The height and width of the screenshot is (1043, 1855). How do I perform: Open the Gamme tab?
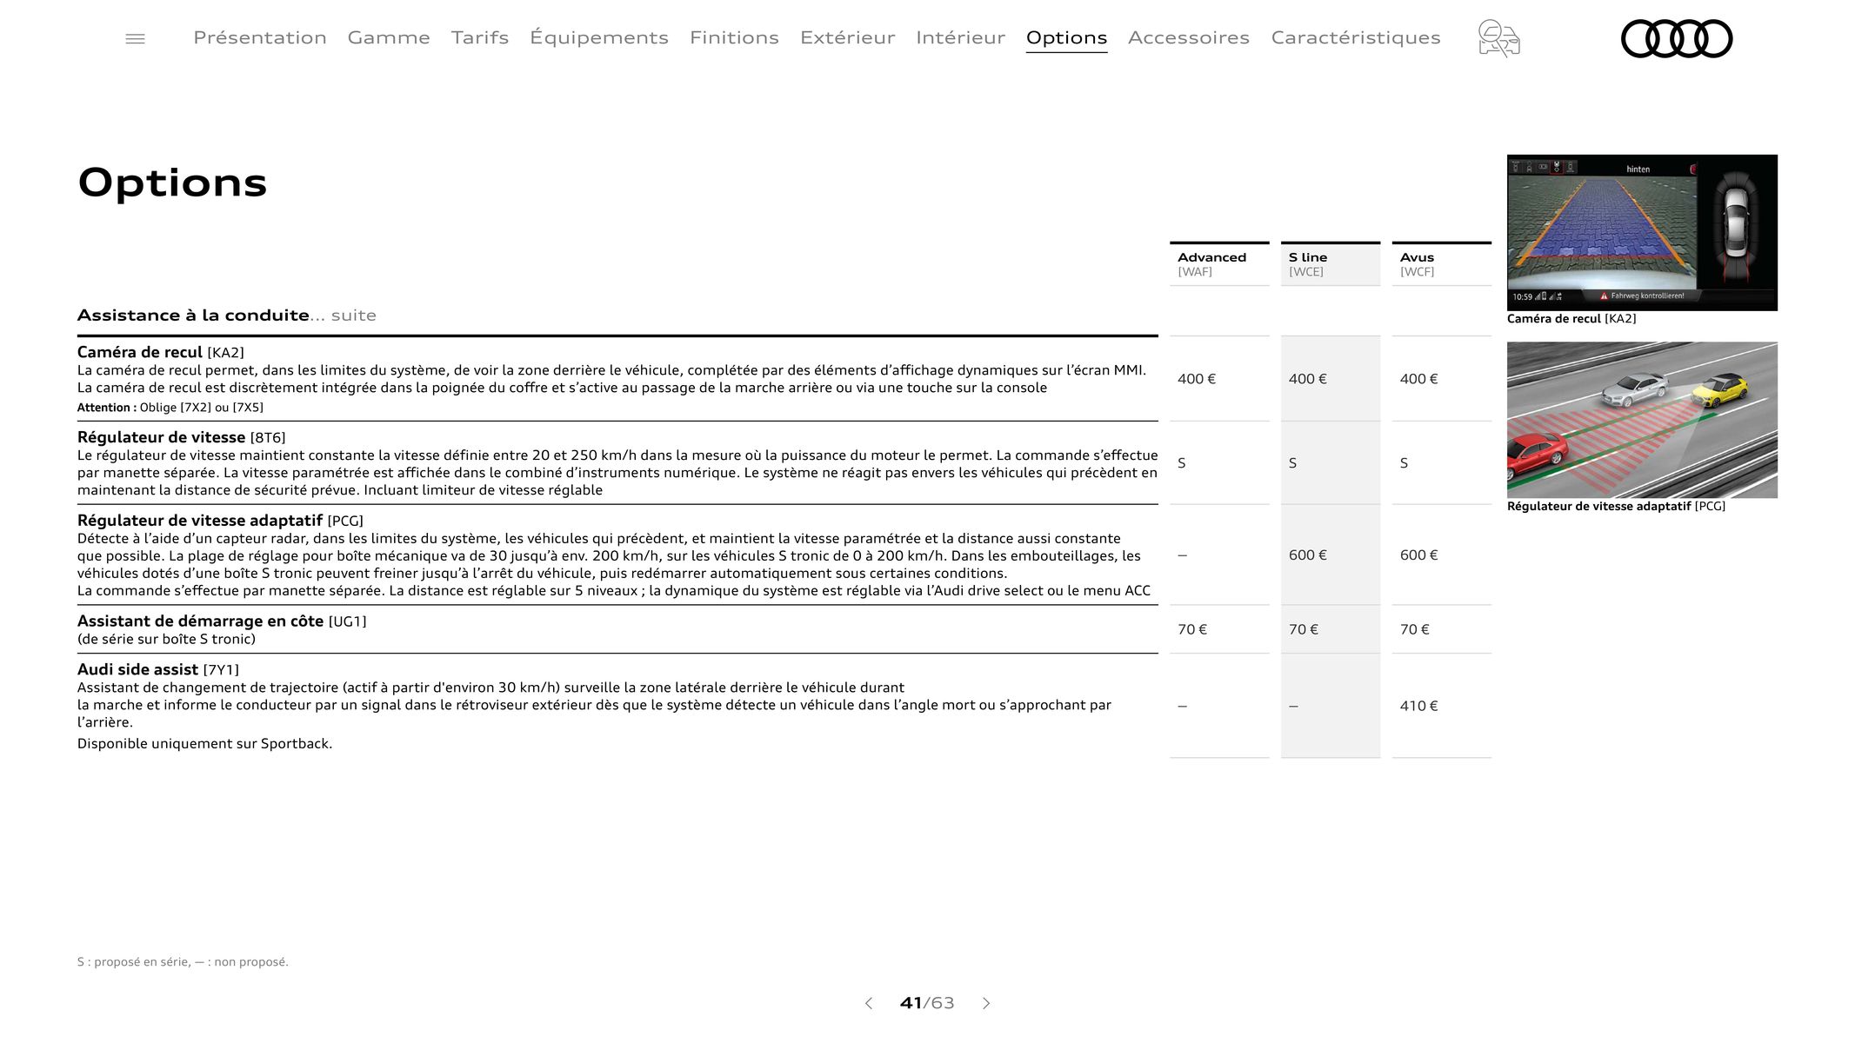point(389,37)
